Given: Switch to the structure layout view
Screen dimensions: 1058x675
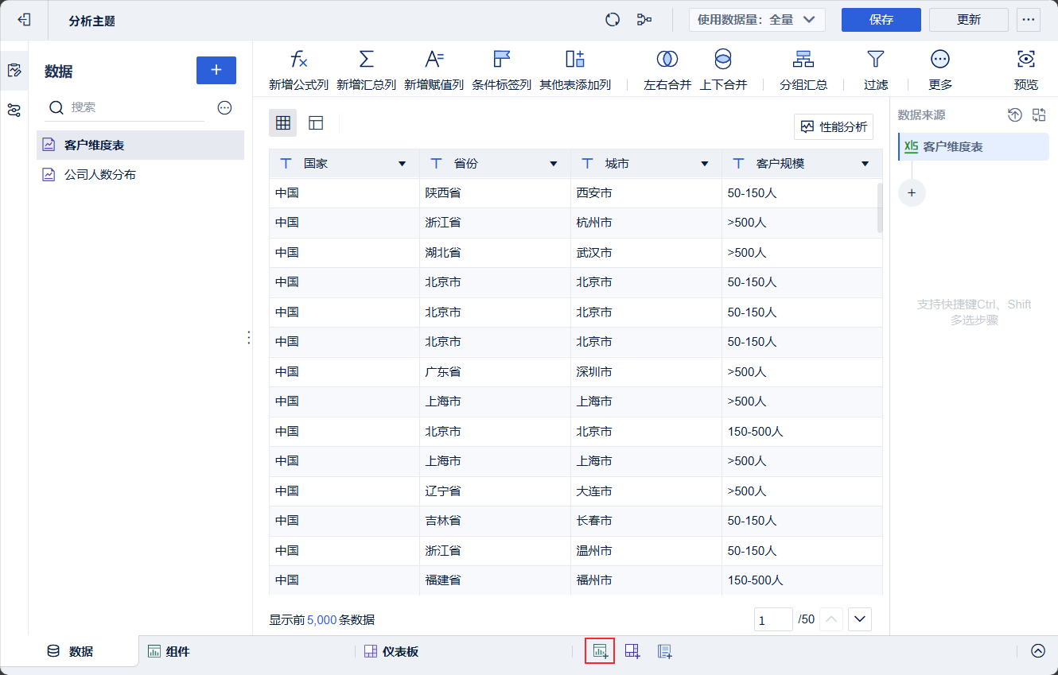Looking at the screenshot, I should (x=316, y=123).
